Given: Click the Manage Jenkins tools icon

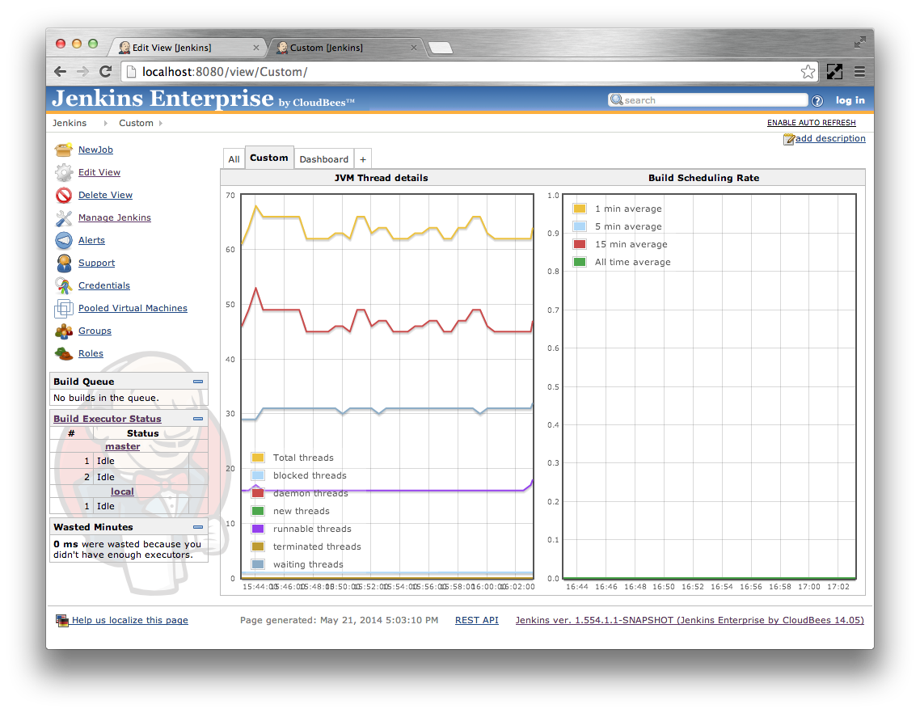Looking at the screenshot, I should pos(63,217).
